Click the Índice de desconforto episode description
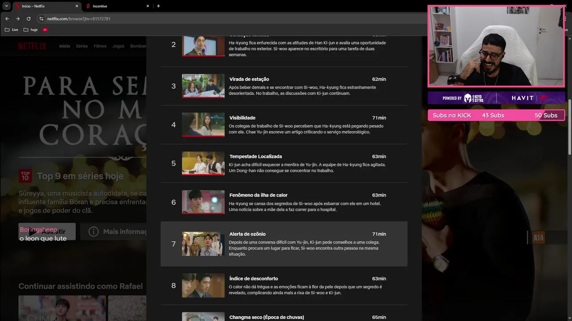572x321 pixels. pos(305,290)
